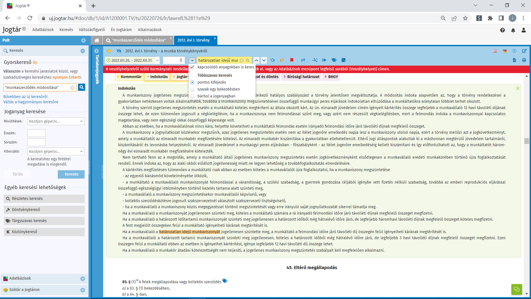Open Részletes keresés
This screenshot has height=299, width=531.
click(44, 199)
